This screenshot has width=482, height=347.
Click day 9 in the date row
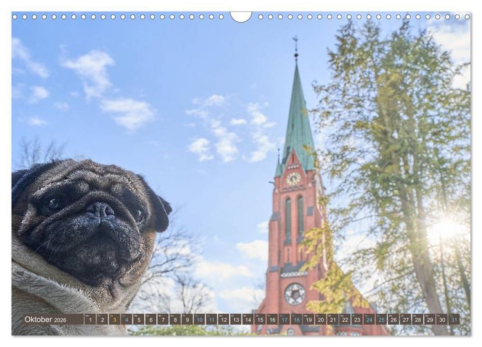coord(187,319)
